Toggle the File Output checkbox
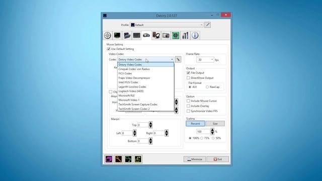Viewport: 322px width, 181px height. [x=188, y=72]
